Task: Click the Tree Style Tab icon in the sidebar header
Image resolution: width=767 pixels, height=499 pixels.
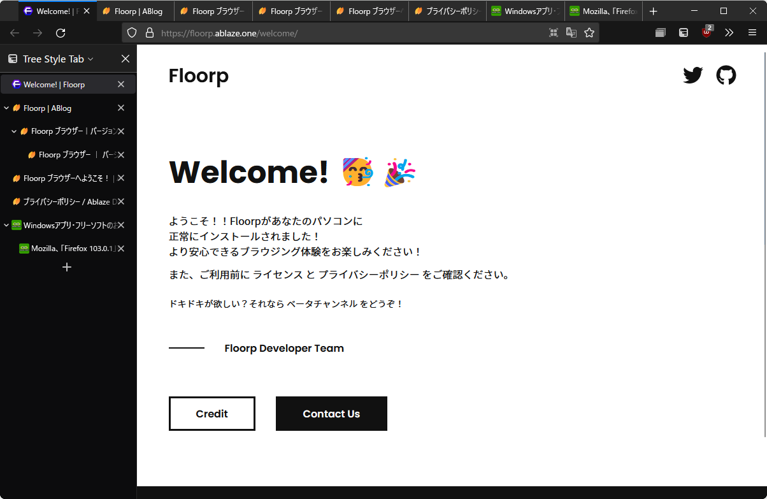Action: pyautogui.click(x=13, y=59)
